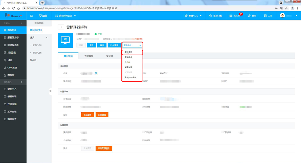Screen dimensions: 301x163
Task: Open SSL證書 in the sidebar
Action: click(13, 52)
